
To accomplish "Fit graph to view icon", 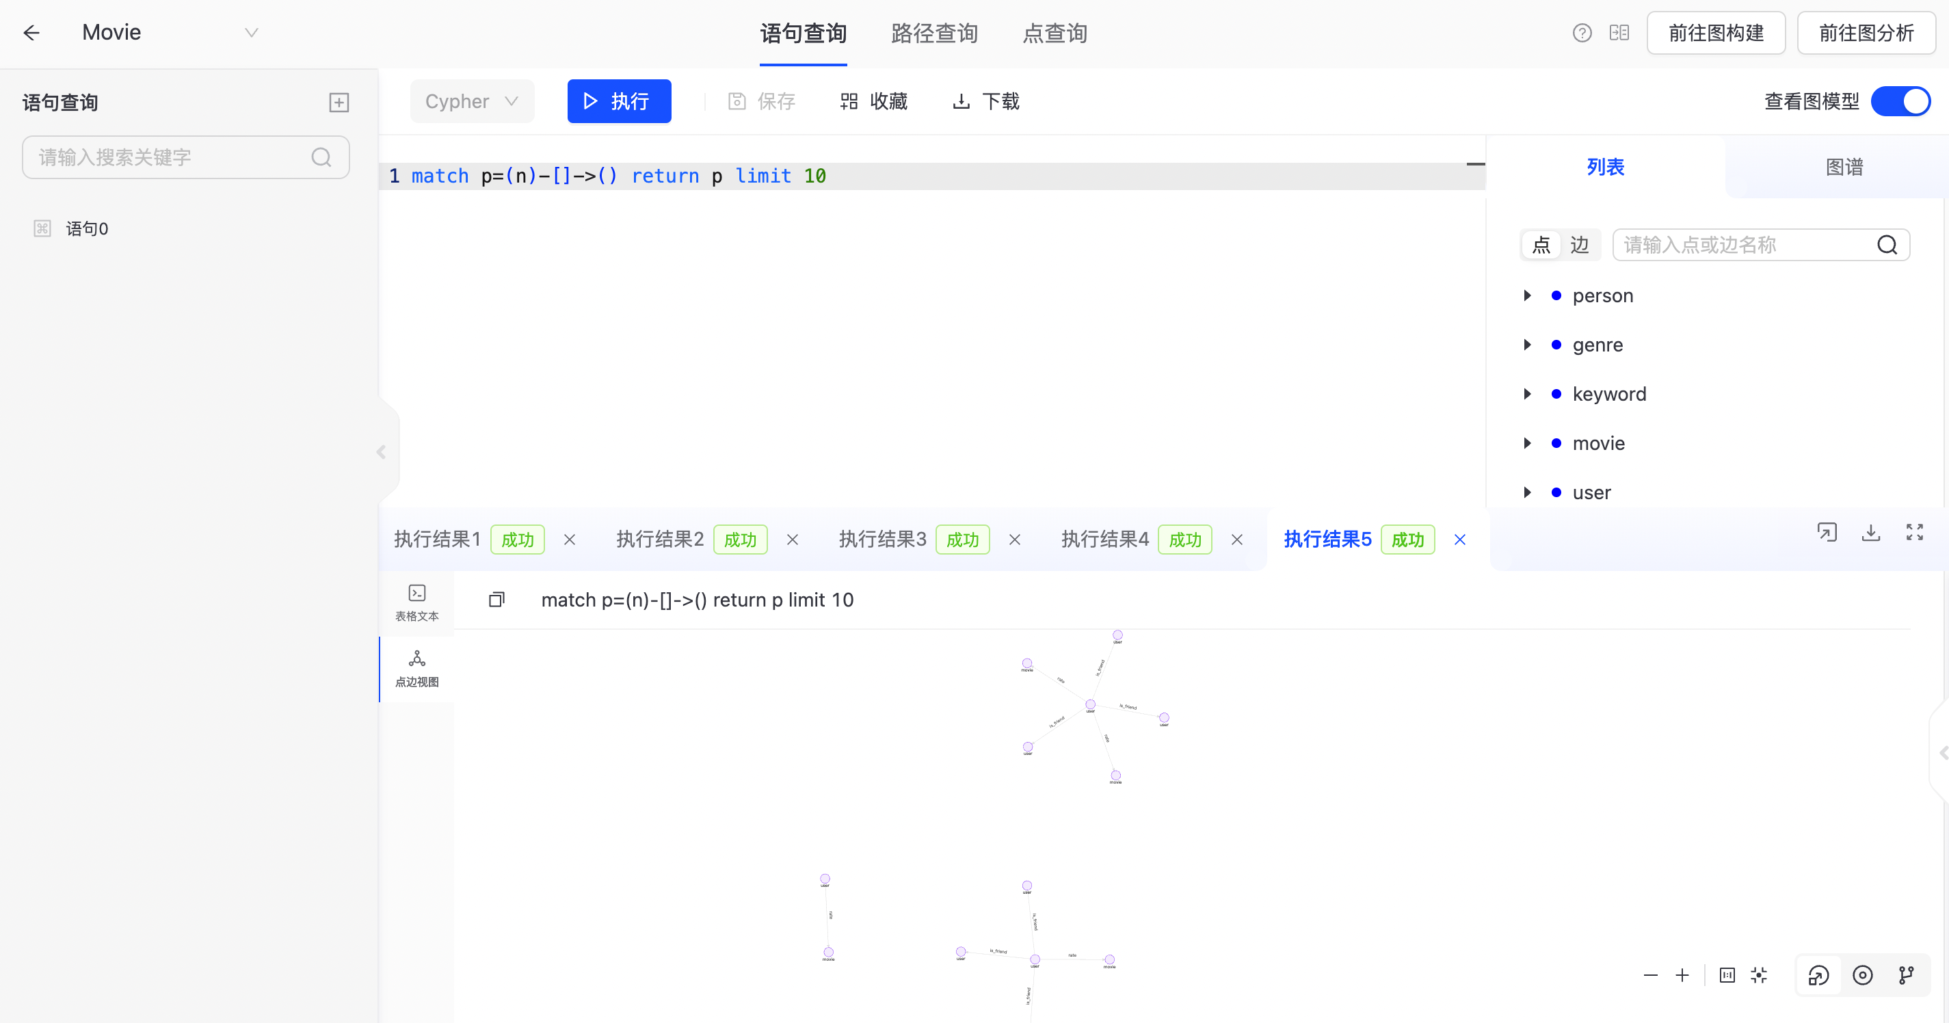I will pos(1759,975).
